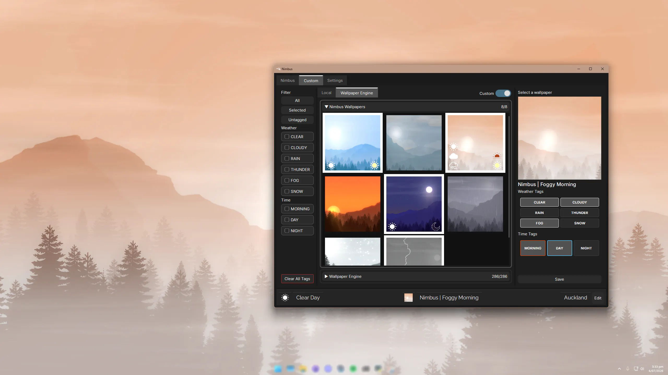The height and width of the screenshot is (375, 668).
Task: Select the Custom tab
Action: pos(311,81)
